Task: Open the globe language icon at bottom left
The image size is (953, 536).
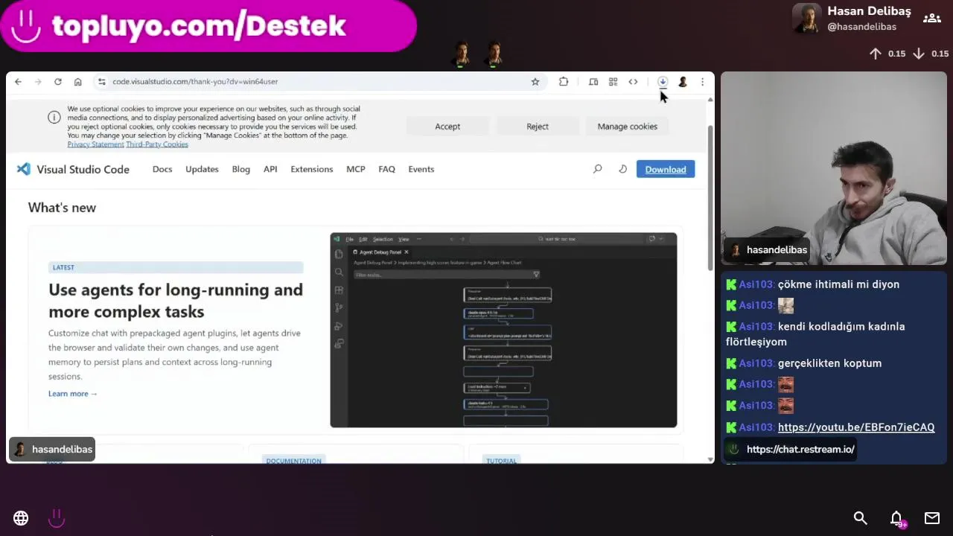Action: [x=21, y=518]
